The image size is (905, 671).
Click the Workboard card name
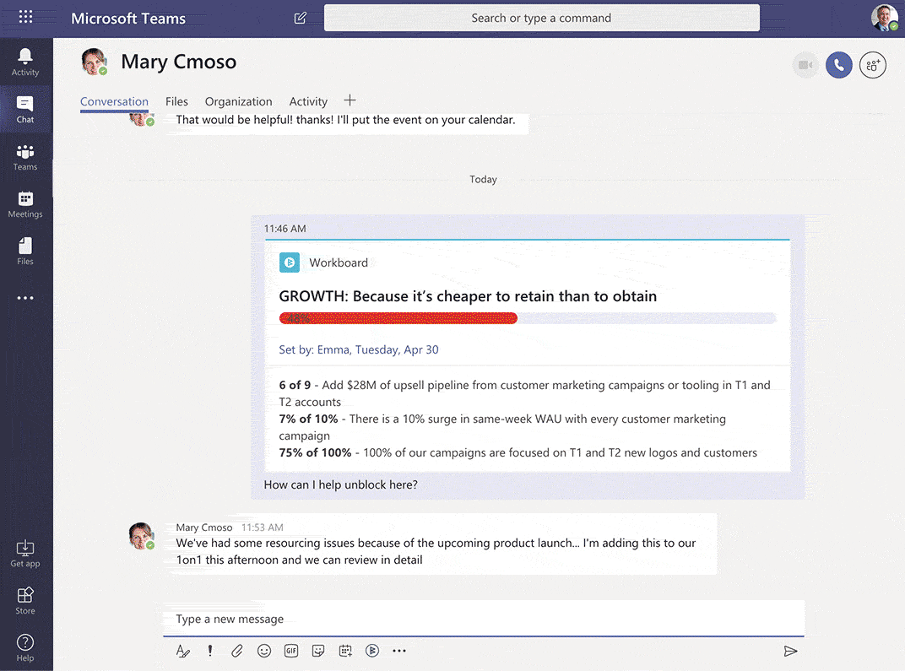[x=339, y=262]
